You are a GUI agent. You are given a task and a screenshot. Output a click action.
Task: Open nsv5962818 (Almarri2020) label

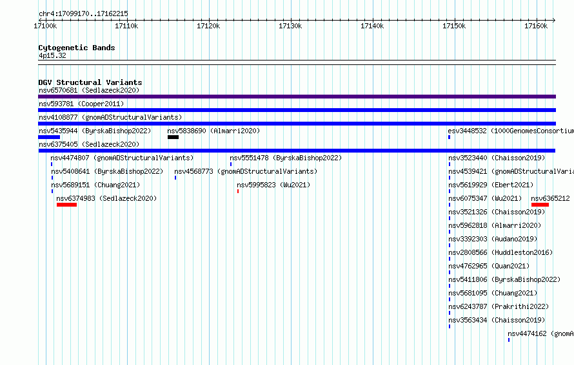coord(495,225)
